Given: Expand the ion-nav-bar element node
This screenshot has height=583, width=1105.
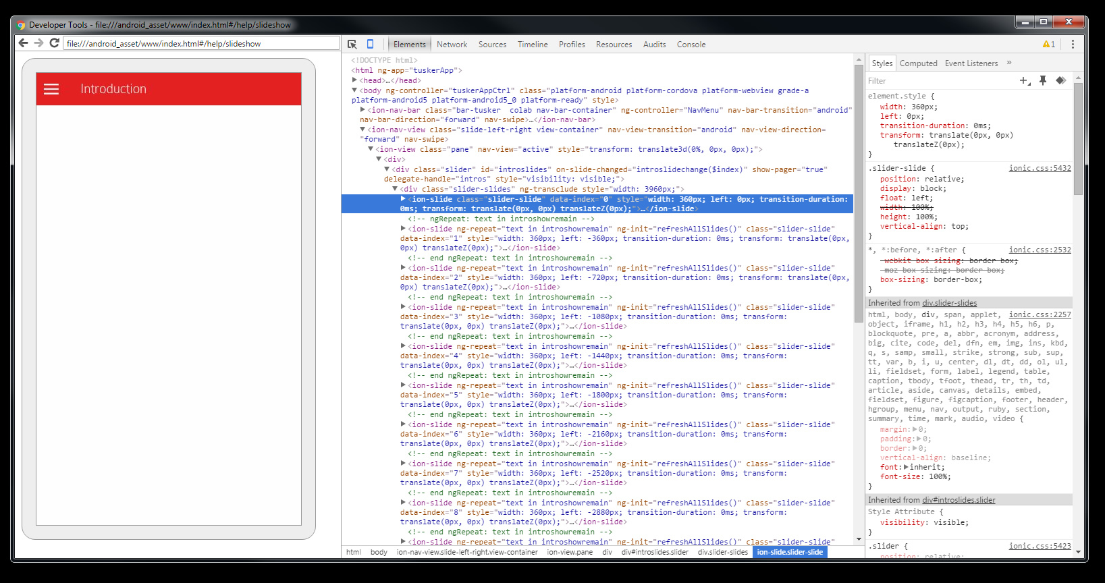Looking at the screenshot, I should 362,109.
